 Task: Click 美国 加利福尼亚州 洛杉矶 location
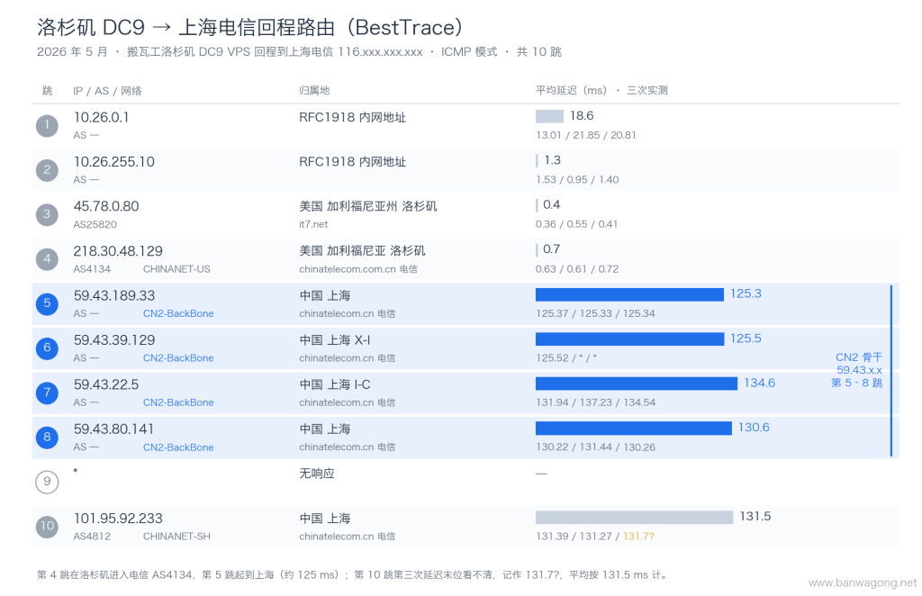point(368,206)
